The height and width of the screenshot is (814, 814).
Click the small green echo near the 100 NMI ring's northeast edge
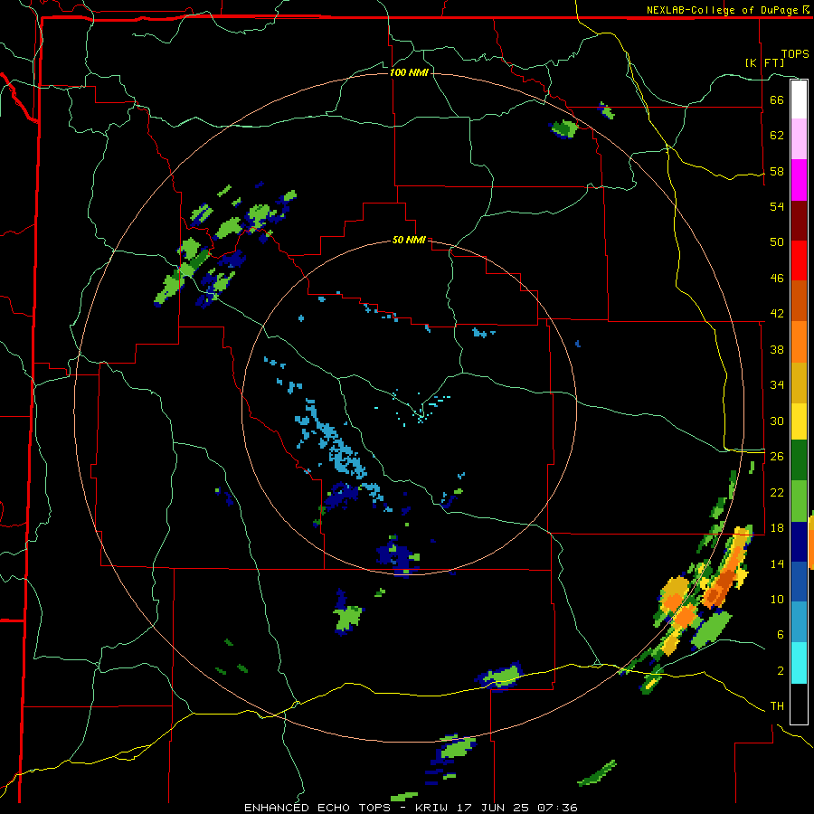(563, 128)
